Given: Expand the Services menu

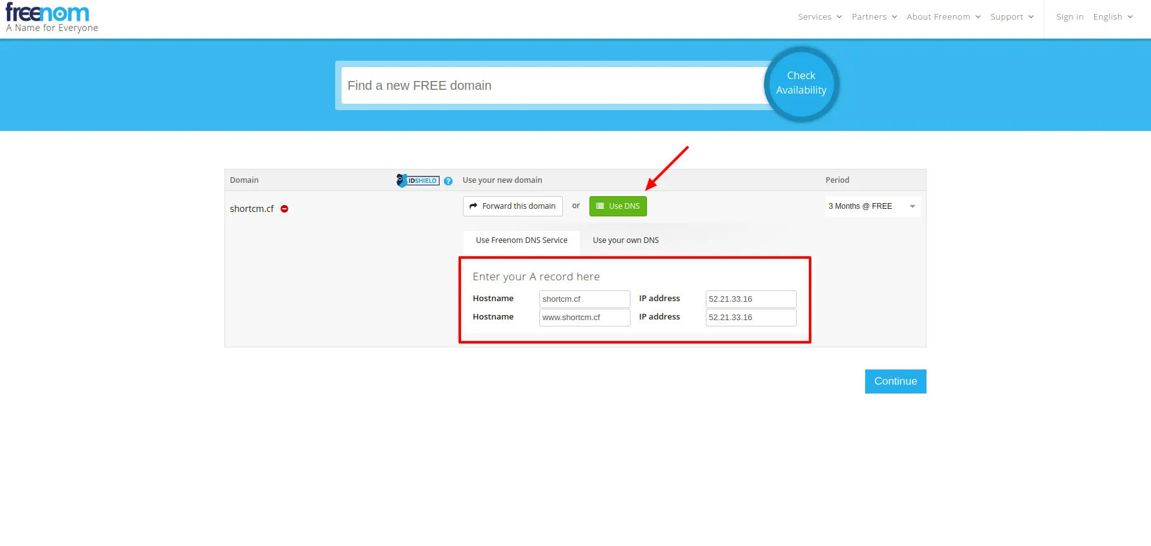Looking at the screenshot, I should point(820,17).
